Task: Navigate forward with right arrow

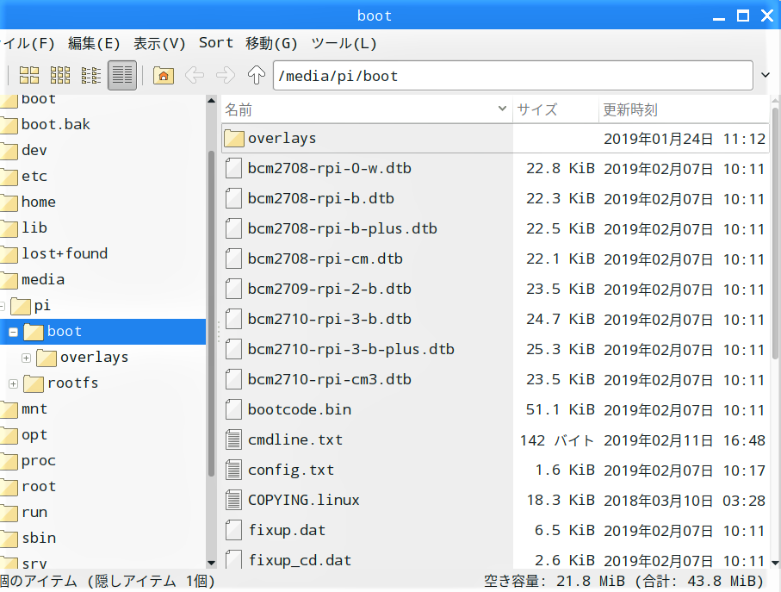Action: (225, 75)
